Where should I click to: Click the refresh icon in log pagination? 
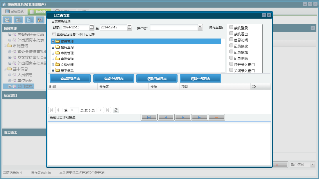(x=116, y=110)
